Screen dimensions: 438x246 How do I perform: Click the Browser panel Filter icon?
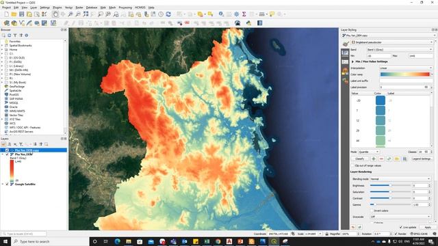(15, 36)
